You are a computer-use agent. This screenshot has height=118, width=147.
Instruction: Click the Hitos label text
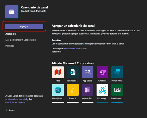pyautogui.click(x=58, y=81)
